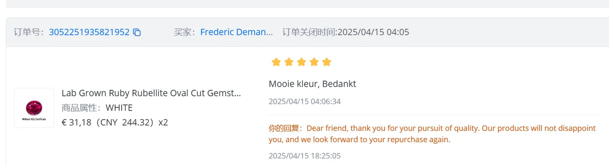Copy the order number with the copy icon
Viewport: 609px width, 166px height.
(x=137, y=32)
